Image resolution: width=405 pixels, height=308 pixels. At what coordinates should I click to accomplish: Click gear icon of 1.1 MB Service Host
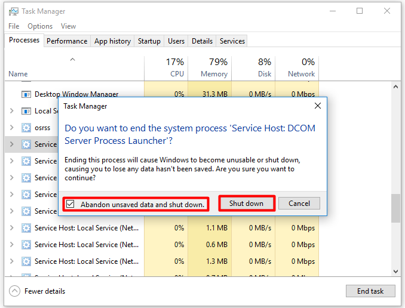pyautogui.click(x=26, y=228)
